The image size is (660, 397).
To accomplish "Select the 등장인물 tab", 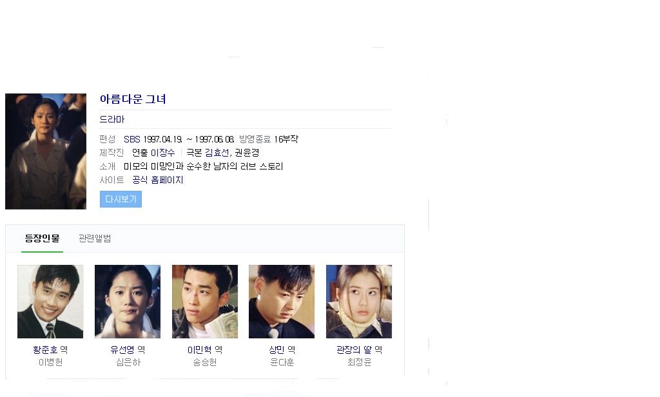I will click(42, 238).
